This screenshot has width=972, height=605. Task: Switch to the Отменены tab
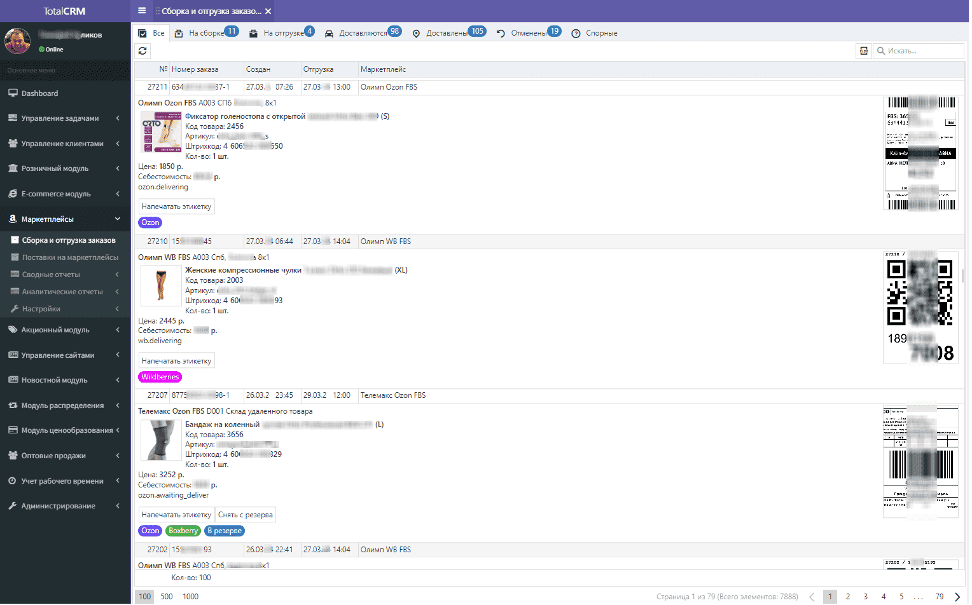click(x=528, y=33)
